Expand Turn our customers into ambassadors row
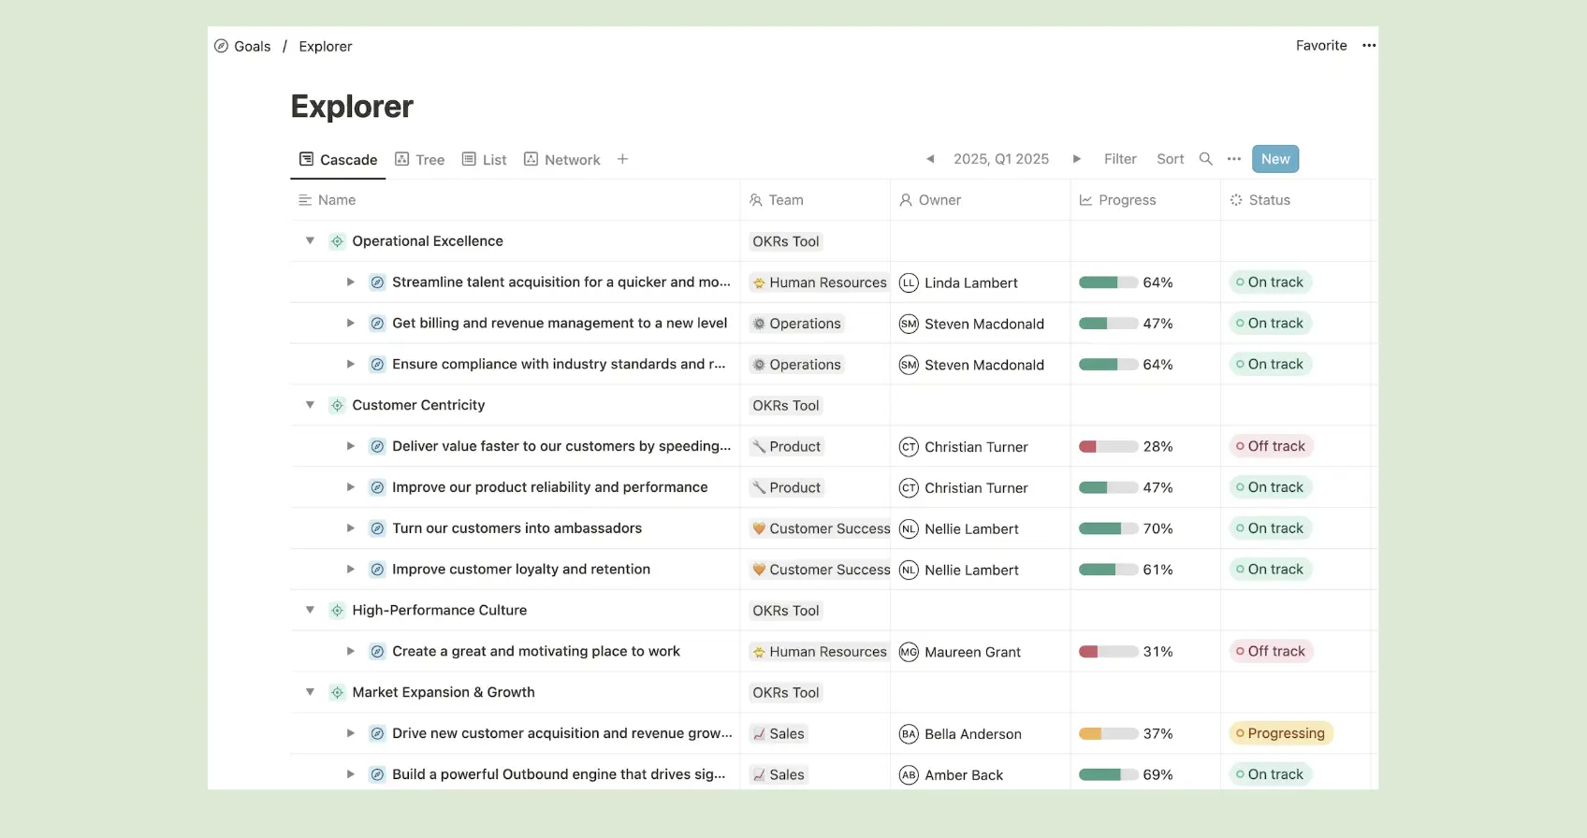 350,528
